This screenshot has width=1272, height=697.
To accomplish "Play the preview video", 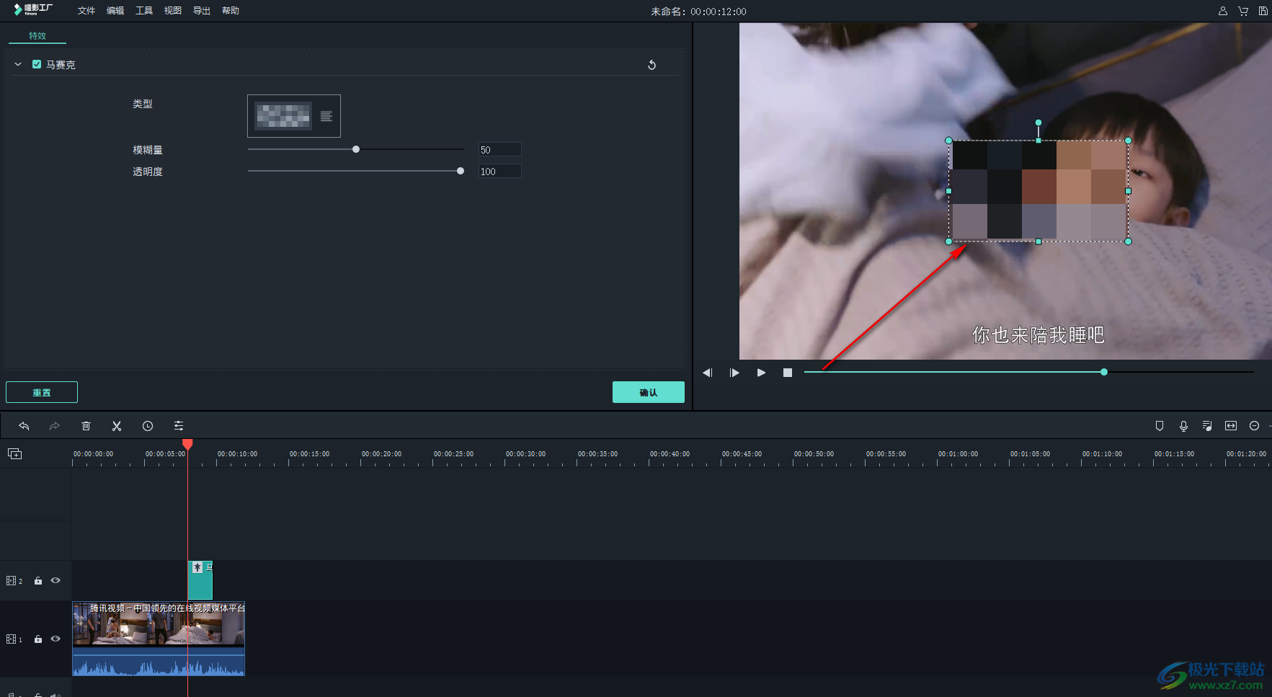I will pyautogui.click(x=761, y=373).
